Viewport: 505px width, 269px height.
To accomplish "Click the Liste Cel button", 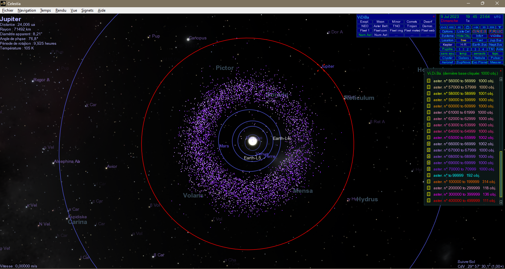I will tap(463, 31).
